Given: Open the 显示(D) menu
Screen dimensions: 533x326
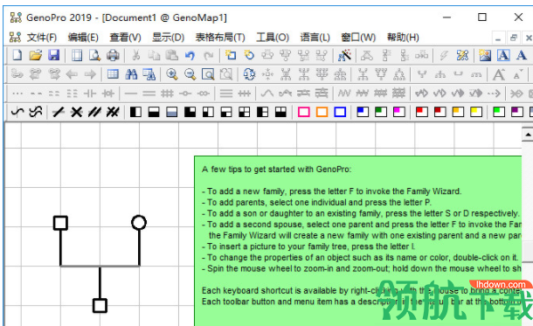Looking at the screenshot, I should point(168,37).
